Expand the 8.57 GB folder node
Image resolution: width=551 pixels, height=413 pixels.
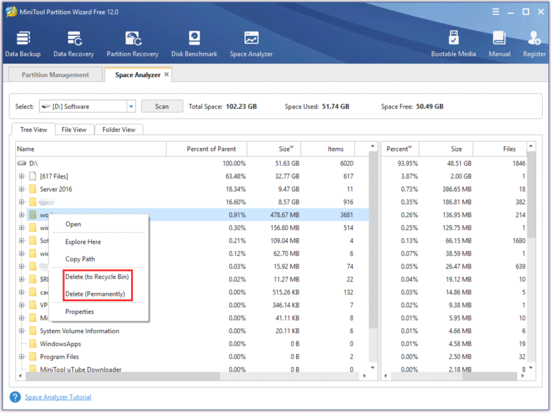22,202
